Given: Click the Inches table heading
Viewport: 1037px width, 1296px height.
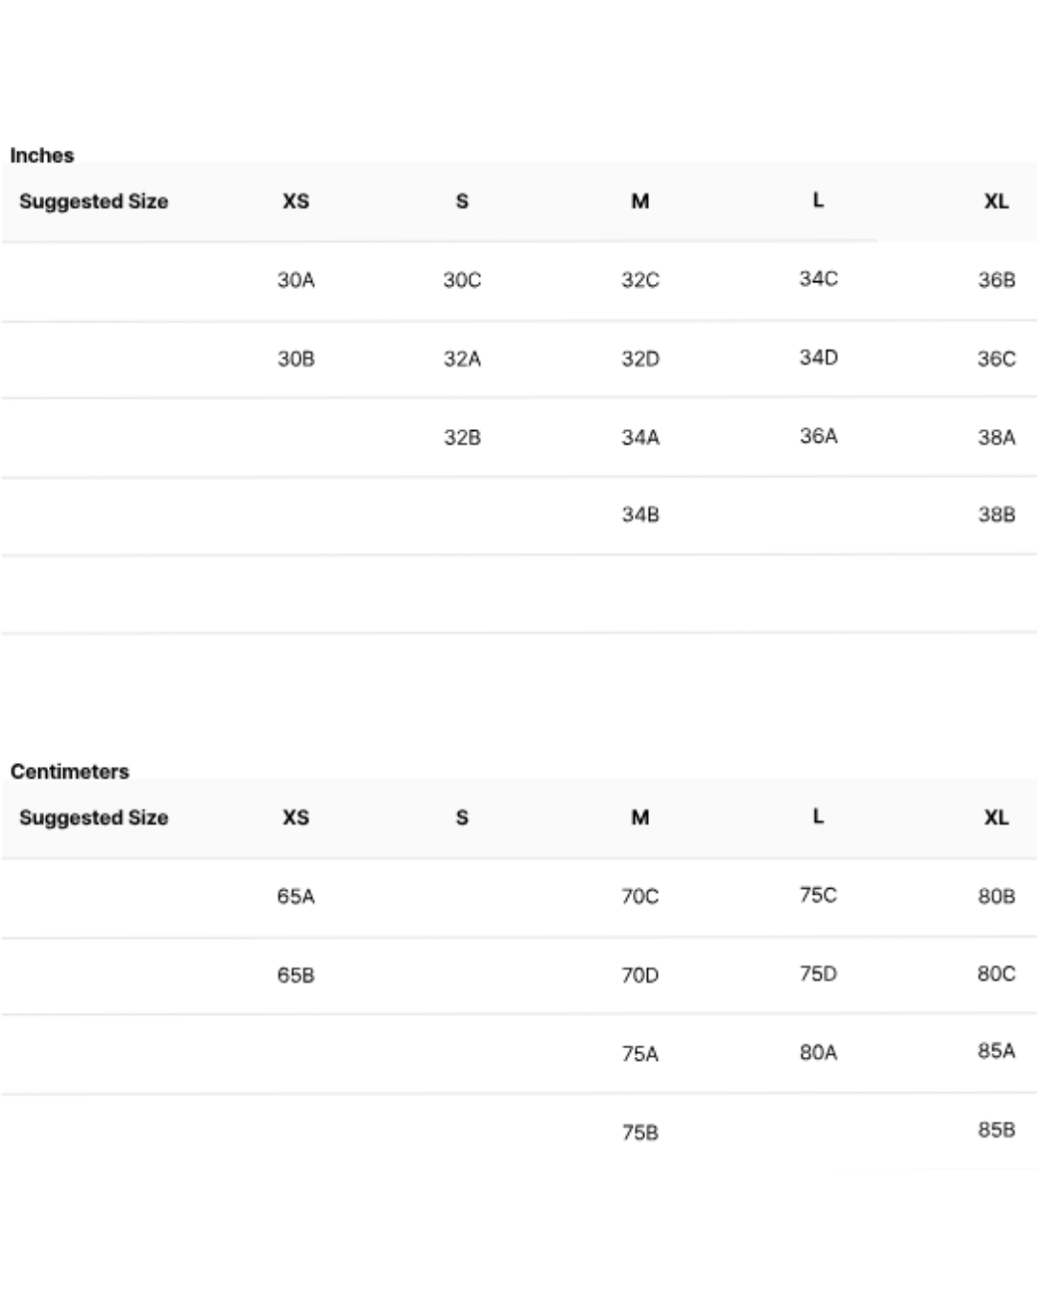Looking at the screenshot, I should (x=42, y=156).
